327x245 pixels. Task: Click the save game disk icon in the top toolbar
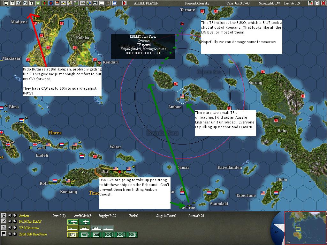[6, 3]
